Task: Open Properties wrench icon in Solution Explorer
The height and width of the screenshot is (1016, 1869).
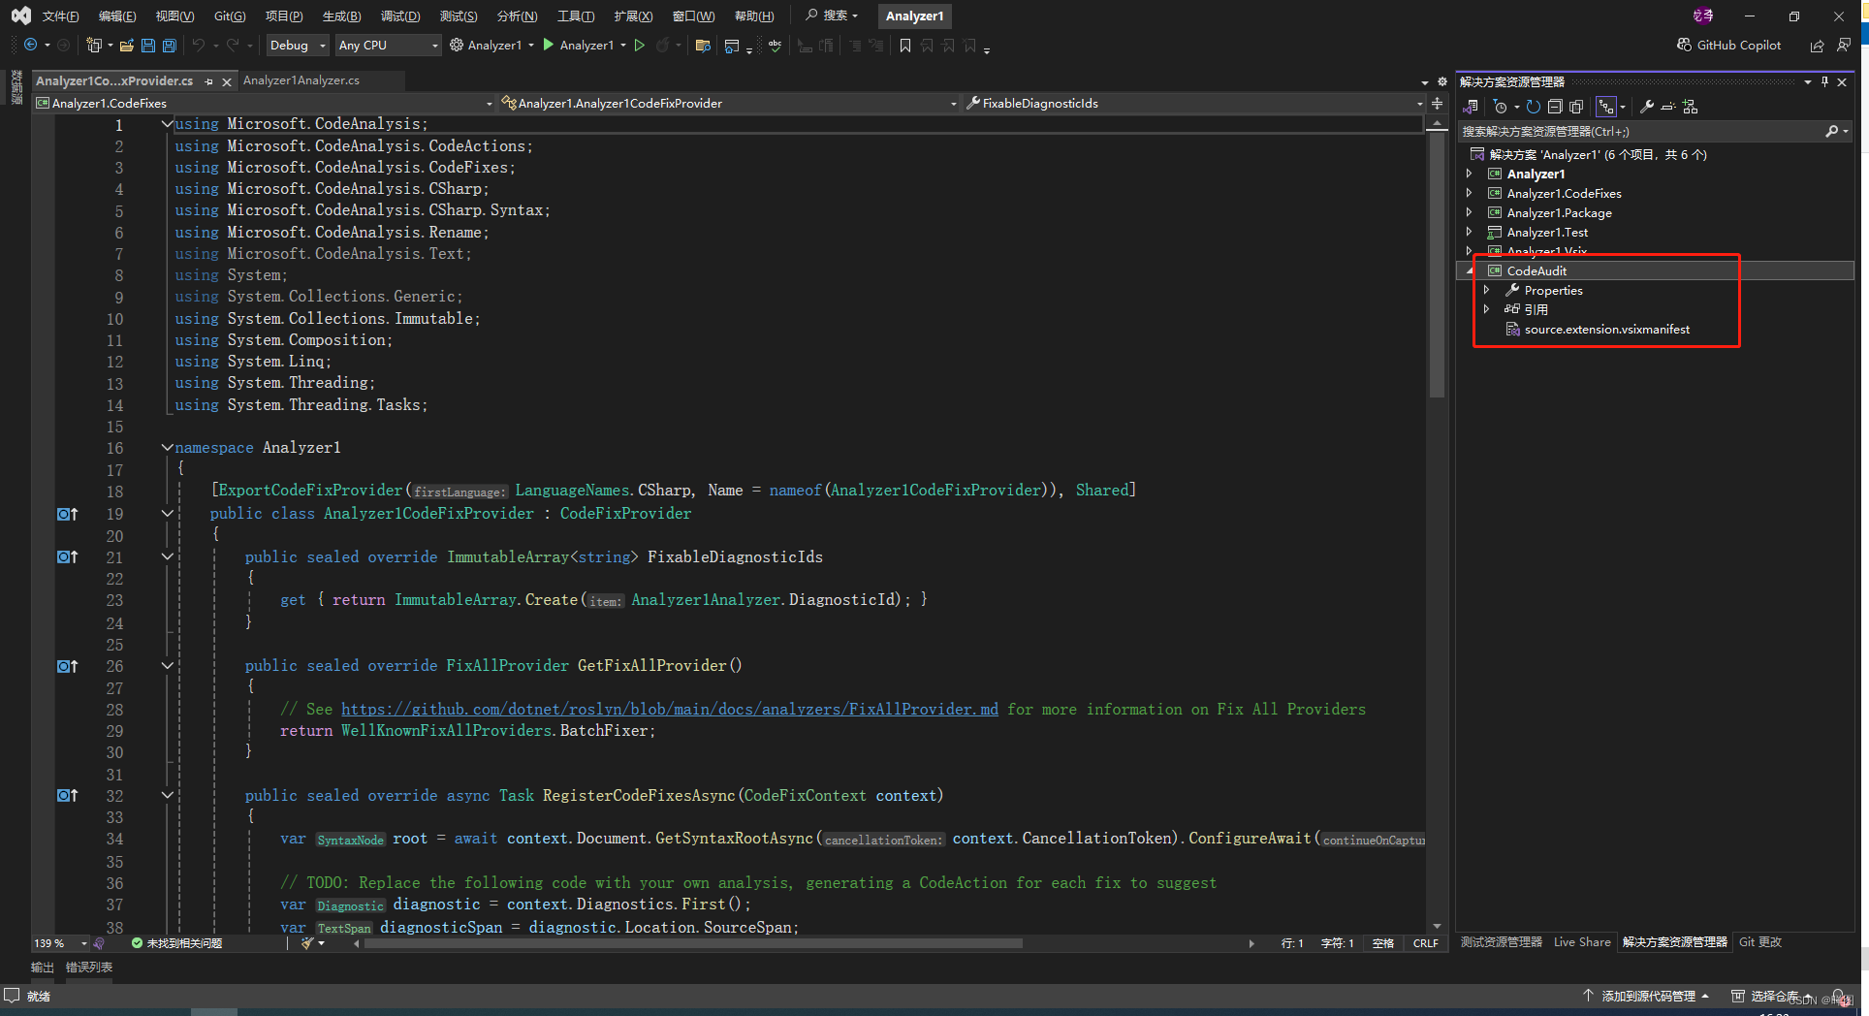Action: (x=1646, y=107)
